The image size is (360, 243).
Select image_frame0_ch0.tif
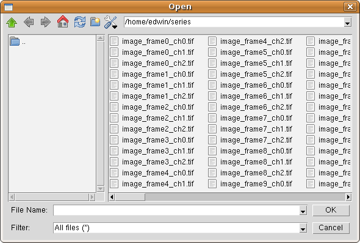click(158, 41)
